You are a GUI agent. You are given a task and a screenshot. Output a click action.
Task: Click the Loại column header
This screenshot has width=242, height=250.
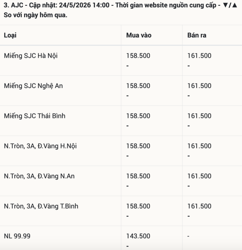[x=10, y=35]
